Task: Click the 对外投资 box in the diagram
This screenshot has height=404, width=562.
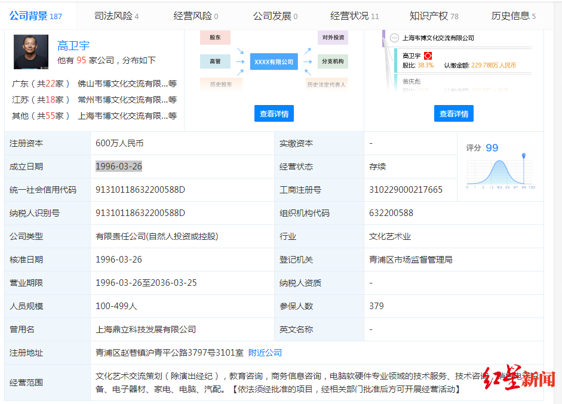Action: pos(333,38)
